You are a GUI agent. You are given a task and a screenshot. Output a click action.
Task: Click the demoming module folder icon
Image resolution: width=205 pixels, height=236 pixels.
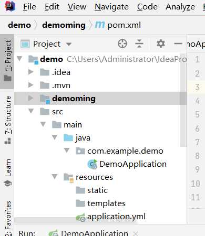[x=45, y=99]
